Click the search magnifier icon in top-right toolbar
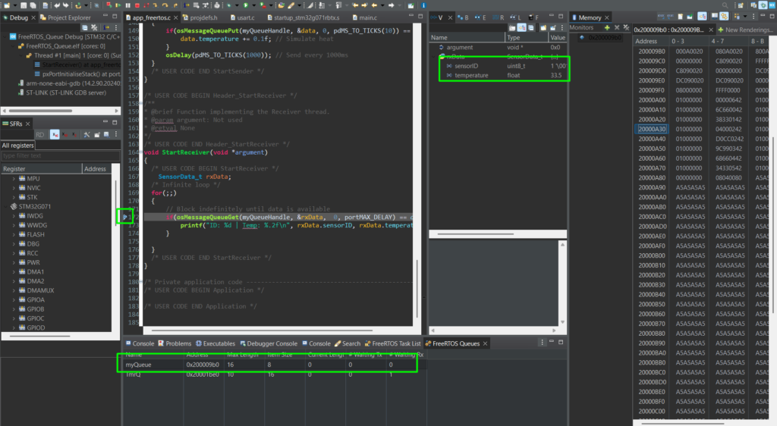 coord(724,5)
